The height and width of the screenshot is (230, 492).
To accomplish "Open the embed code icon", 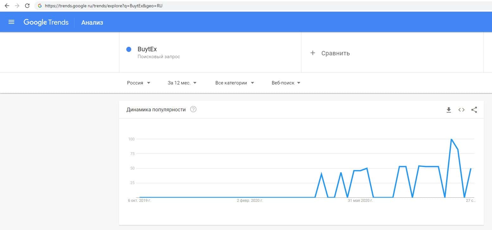I will pos(461,110).
